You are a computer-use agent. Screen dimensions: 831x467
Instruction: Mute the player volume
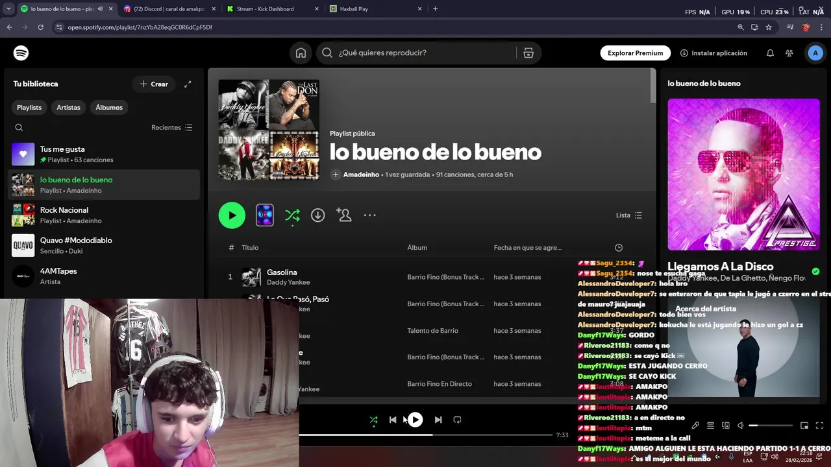[x=741, y=425]
